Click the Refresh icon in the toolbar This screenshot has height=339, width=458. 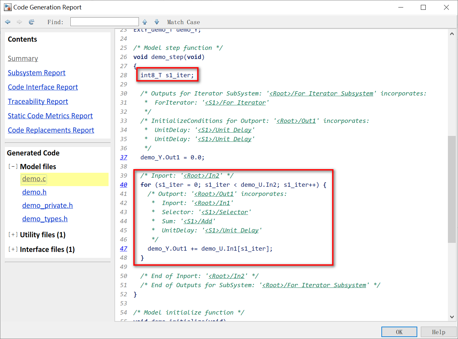31,22
